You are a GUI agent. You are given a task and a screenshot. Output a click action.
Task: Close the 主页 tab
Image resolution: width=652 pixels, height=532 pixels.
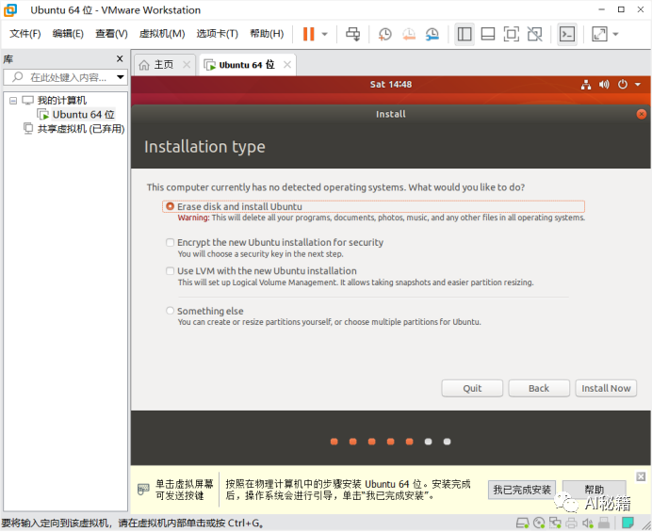[187, 65]
